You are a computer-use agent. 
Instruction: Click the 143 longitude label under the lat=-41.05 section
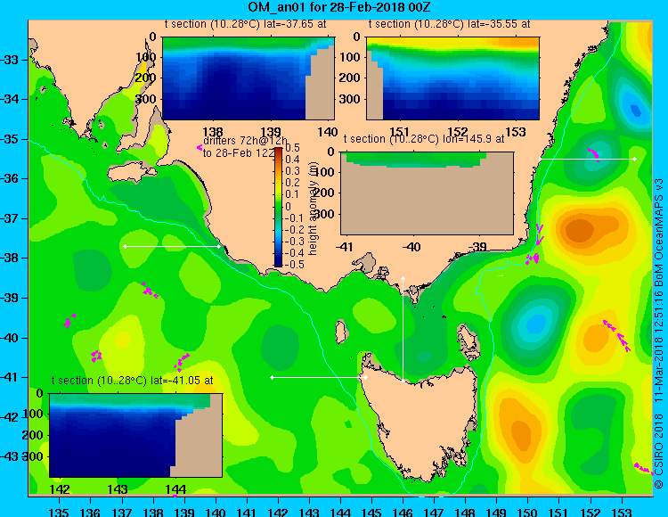[x=118, y=489]
